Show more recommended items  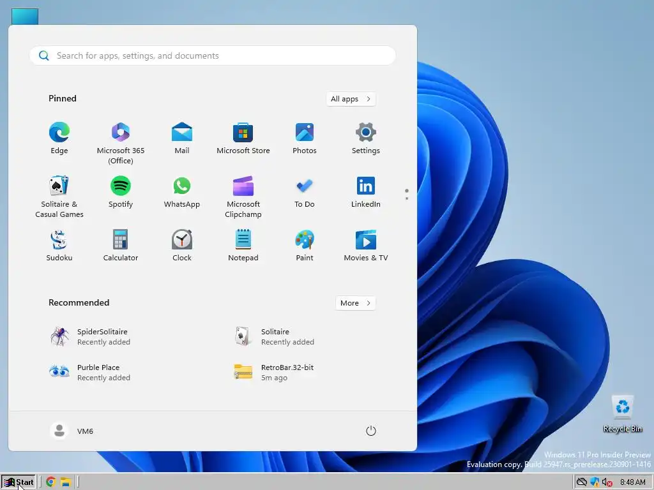click(355, 303)
